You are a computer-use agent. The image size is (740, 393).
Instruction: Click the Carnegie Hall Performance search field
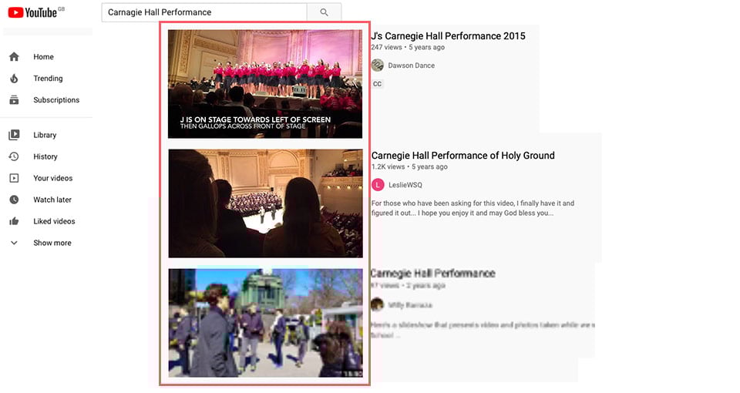[x=204, y=12]
